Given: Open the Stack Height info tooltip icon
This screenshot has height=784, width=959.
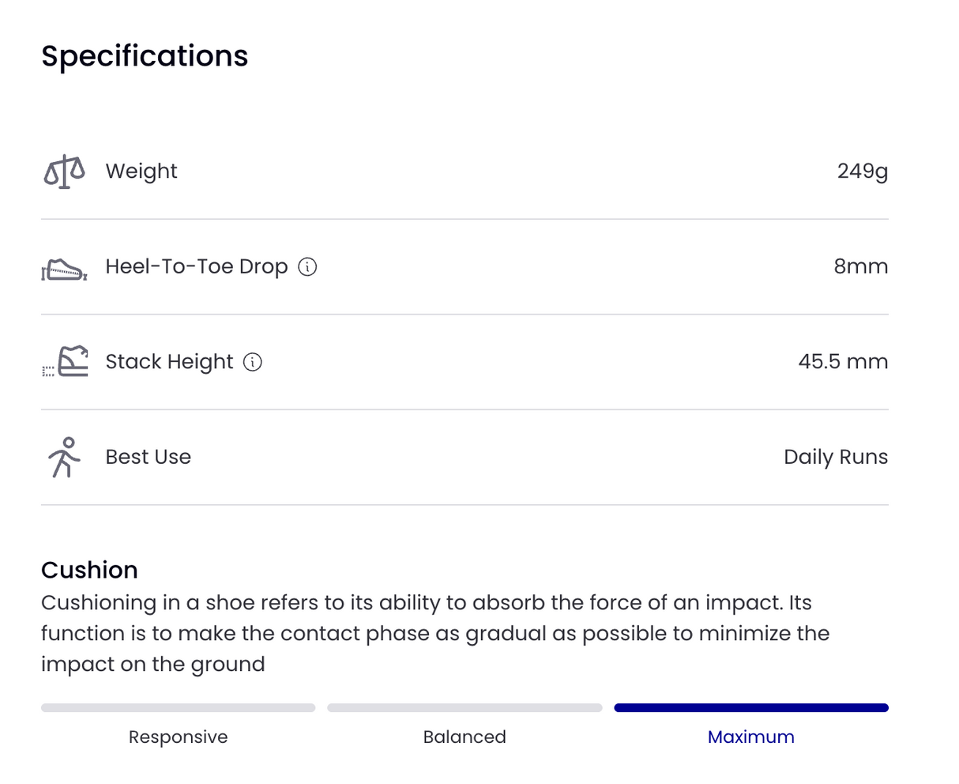Looking at the screenshot, I should 253,362.
